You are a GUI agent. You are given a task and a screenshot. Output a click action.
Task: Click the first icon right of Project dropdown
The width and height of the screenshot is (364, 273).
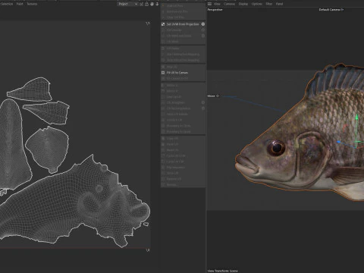[x=142, y=4]
